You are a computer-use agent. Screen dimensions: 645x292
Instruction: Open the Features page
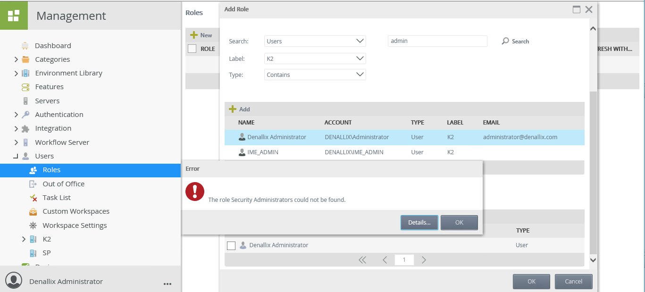[49, 87]
